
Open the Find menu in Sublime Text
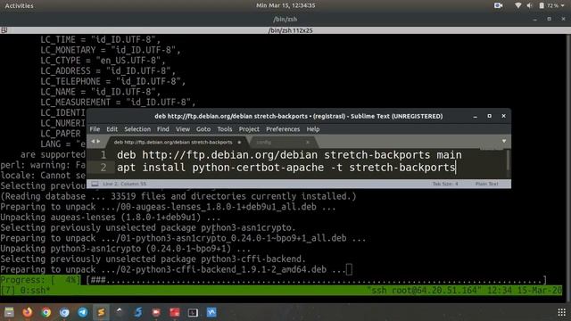point(162,129)
